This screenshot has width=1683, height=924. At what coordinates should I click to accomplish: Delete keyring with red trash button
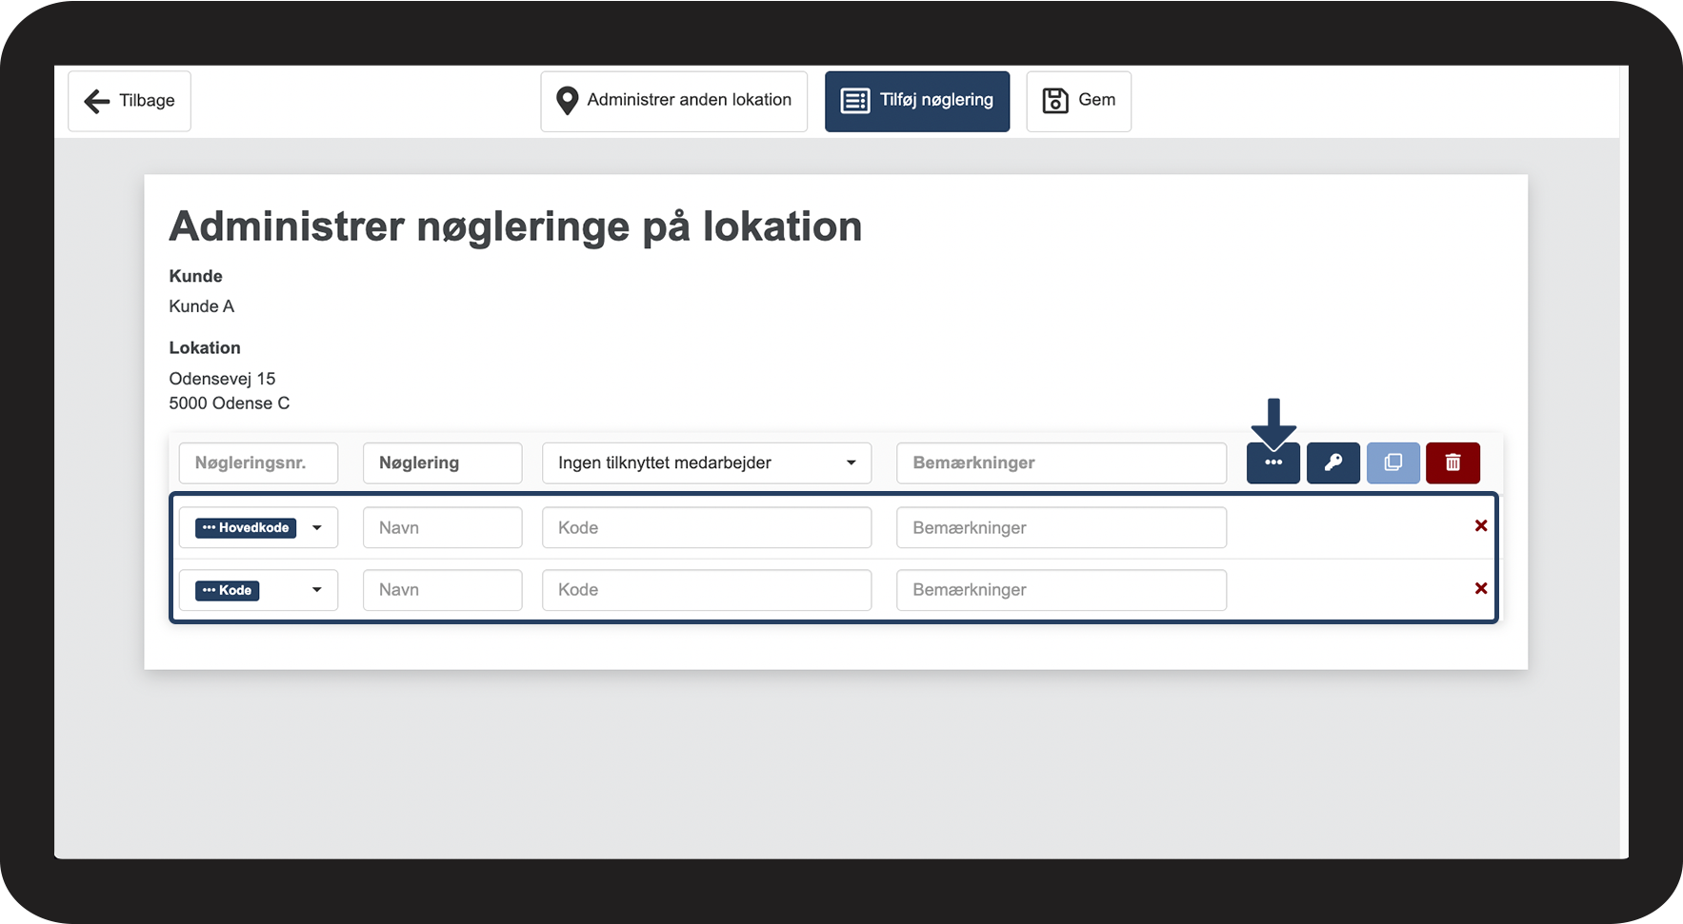coord(1453,463)
